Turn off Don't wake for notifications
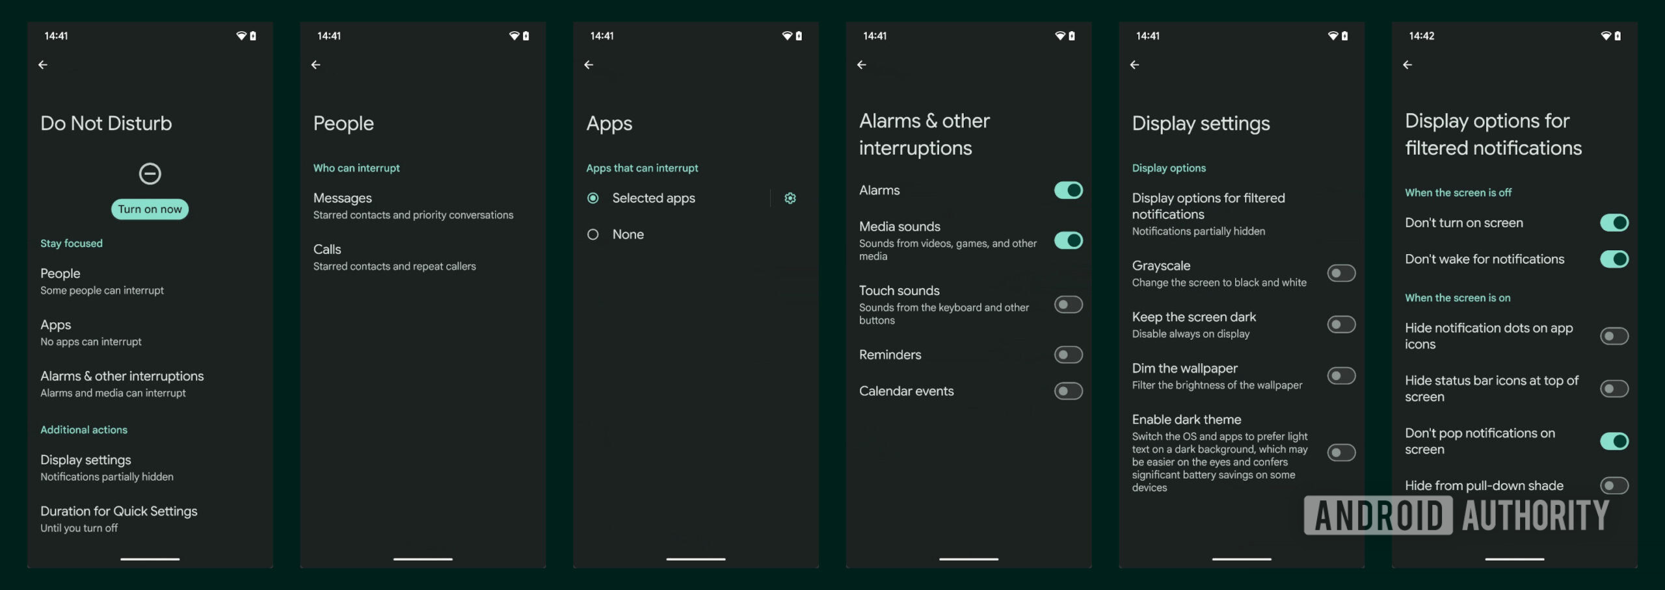This screenshot has width=1665, height=590. [1614, 259]
